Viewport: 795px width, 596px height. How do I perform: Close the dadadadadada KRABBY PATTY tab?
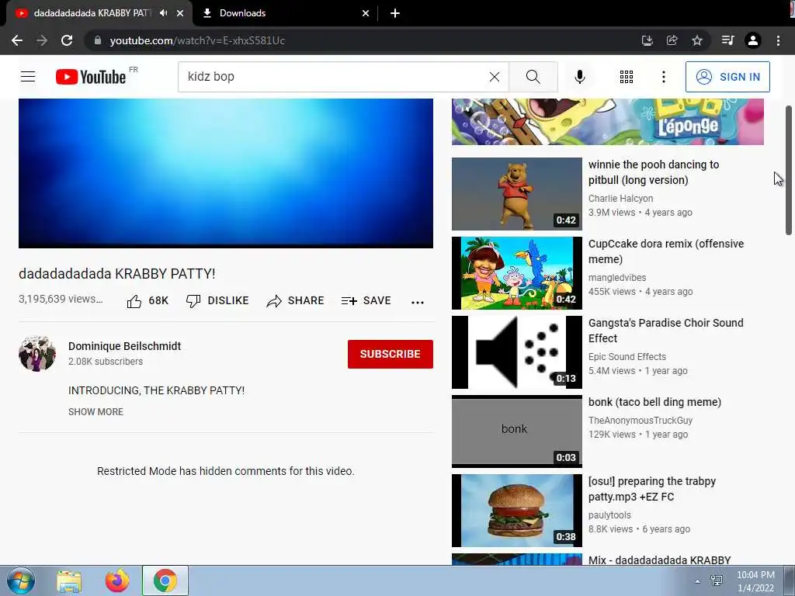[180, 13]
